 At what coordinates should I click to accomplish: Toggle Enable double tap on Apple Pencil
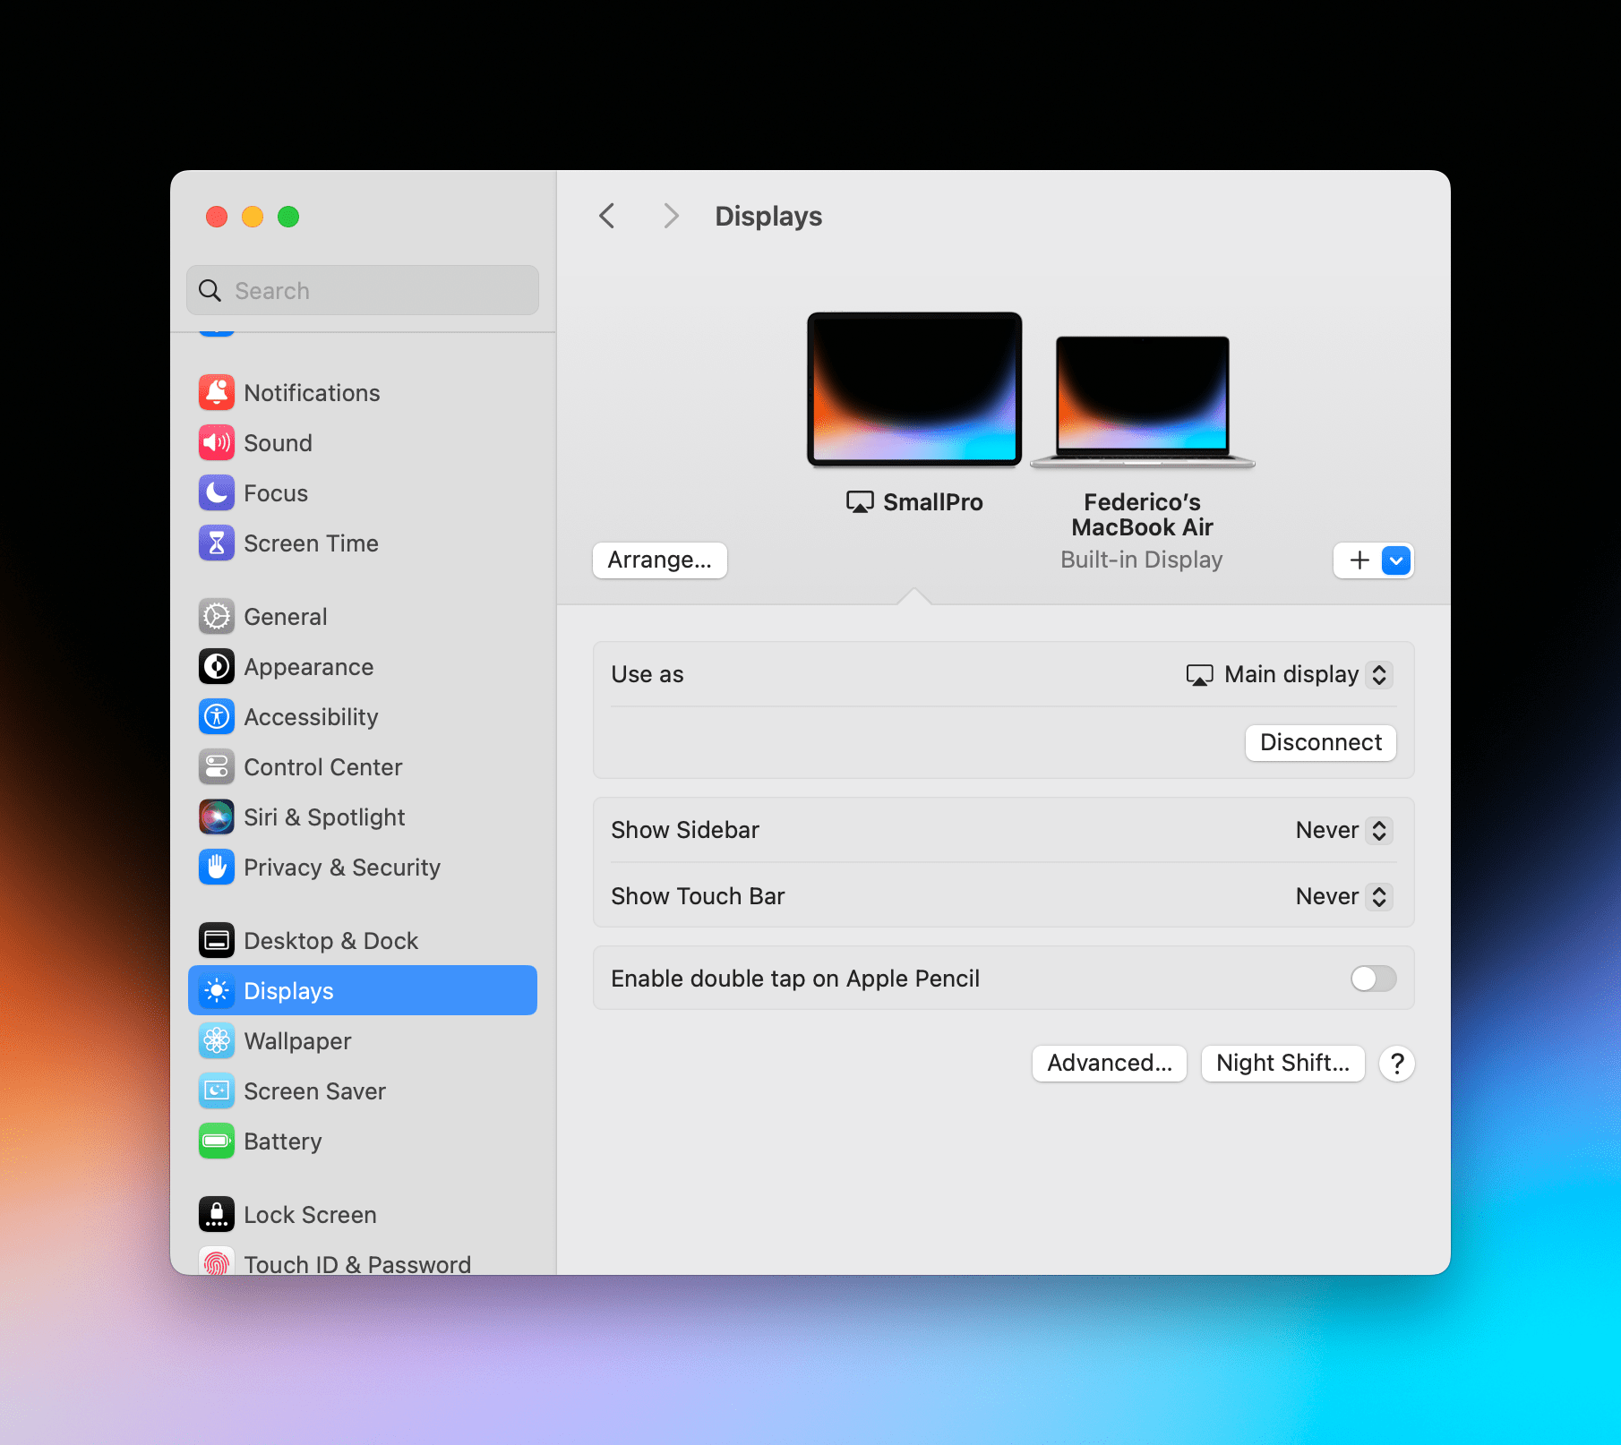[1373, 979]
